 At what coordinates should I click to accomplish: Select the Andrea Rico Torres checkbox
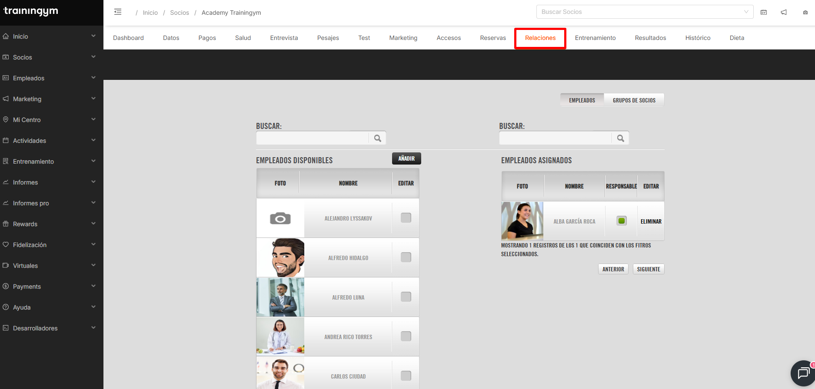pyautogui.click(x=406, y=336)
